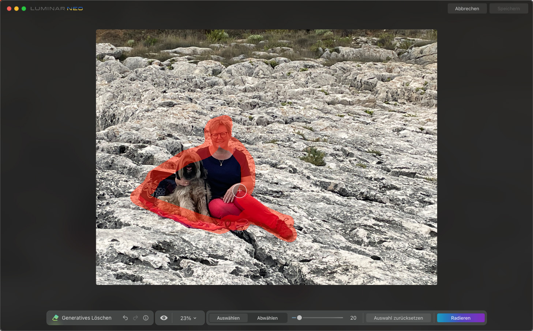Toggle mask visibility with the eye icon

click(x=164, y=318)
